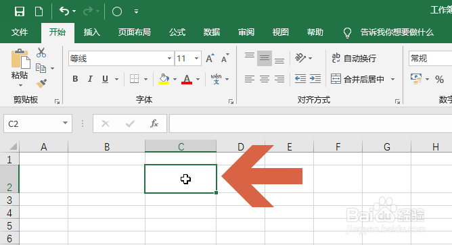Open underline style dropdown arrow

click(x=116, y=79)
